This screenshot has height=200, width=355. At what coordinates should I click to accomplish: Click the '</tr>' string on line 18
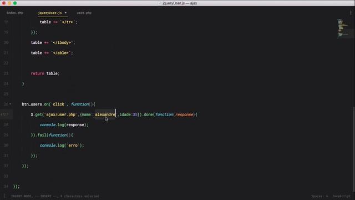click(68, 22)
